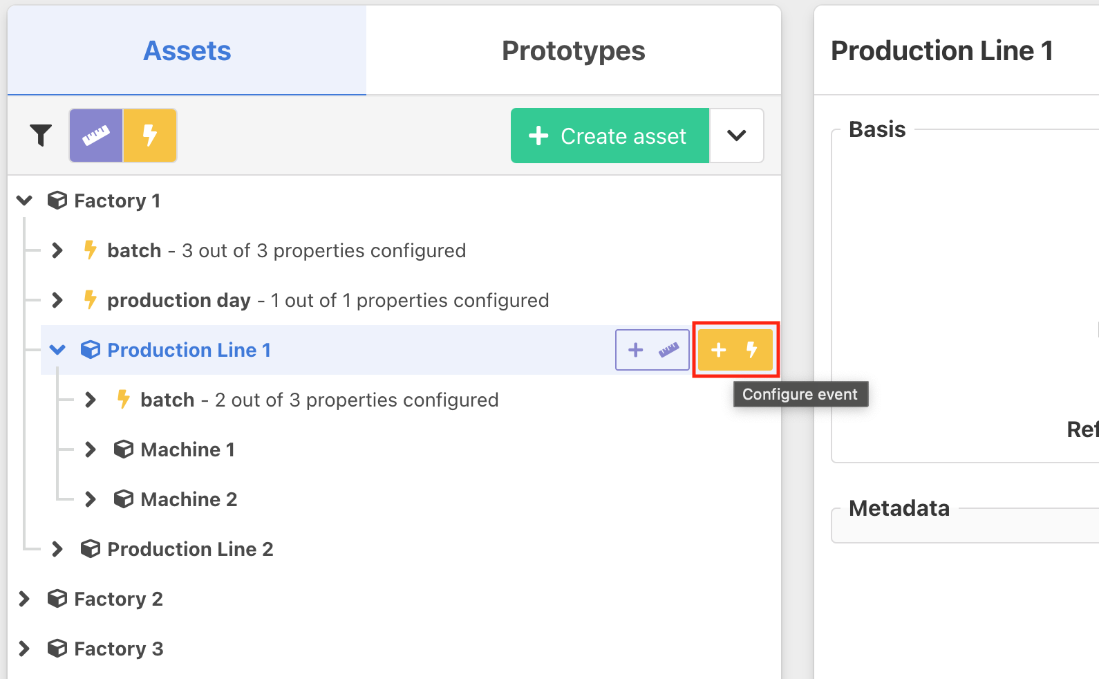Screen dimensions: 1099x679
Task: Switch to the Assets tab
Action: click(187, 50)
